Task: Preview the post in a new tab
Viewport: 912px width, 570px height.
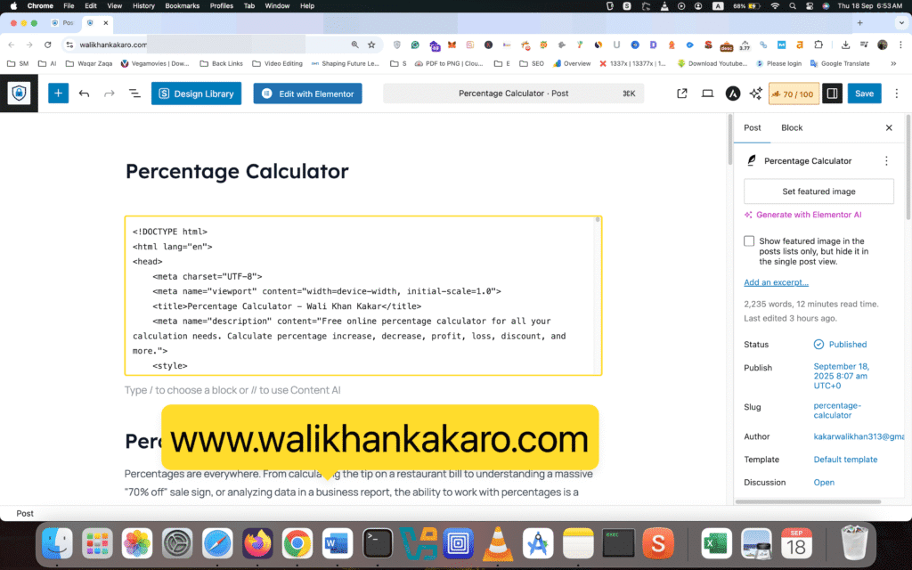Action: (680, 93)
